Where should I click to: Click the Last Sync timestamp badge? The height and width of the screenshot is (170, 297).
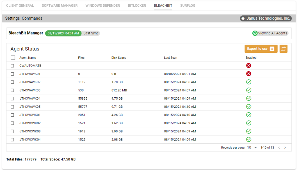(63, 33)
